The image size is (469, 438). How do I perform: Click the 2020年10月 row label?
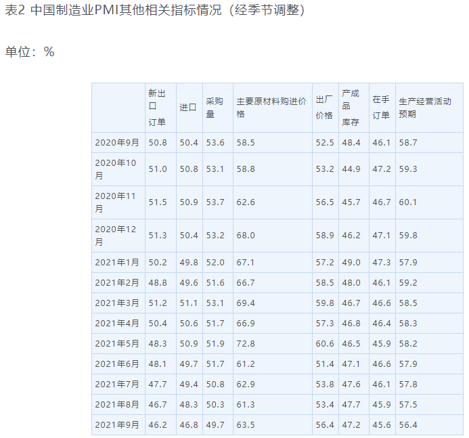tap(116, 169)
